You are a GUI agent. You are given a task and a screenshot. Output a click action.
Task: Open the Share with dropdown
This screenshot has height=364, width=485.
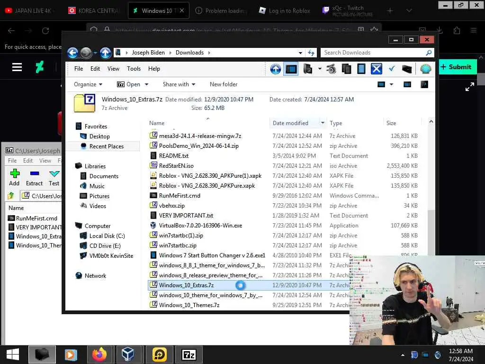coord(179,84)
